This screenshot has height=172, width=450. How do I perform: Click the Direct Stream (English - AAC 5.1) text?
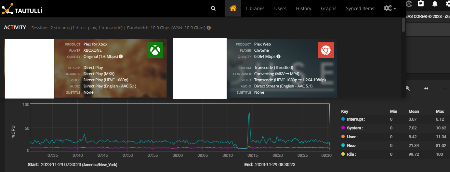[283, 86]
